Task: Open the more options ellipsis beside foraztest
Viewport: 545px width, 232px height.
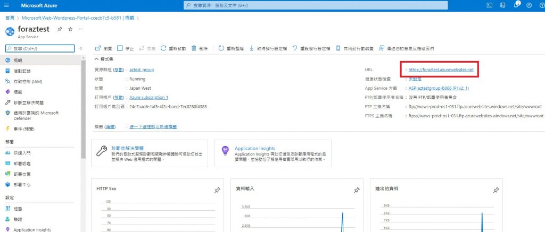Action: click(81, 29)
